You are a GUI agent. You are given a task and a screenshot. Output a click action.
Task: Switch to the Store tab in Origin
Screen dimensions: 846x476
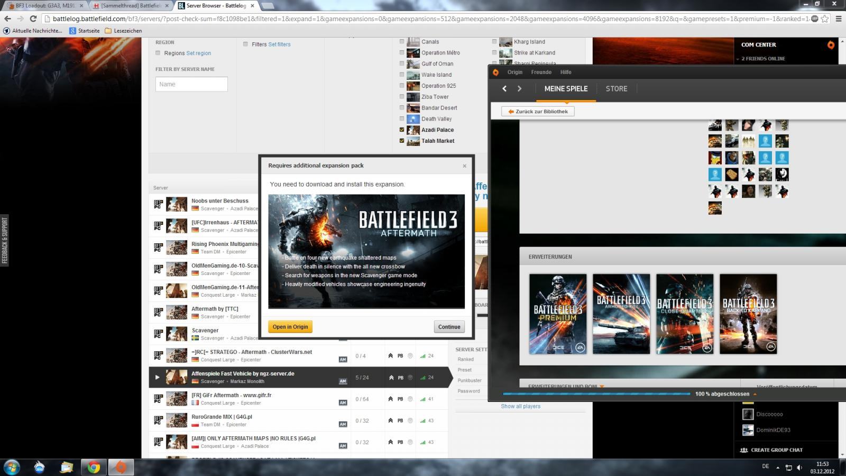[x=617, y=89]
